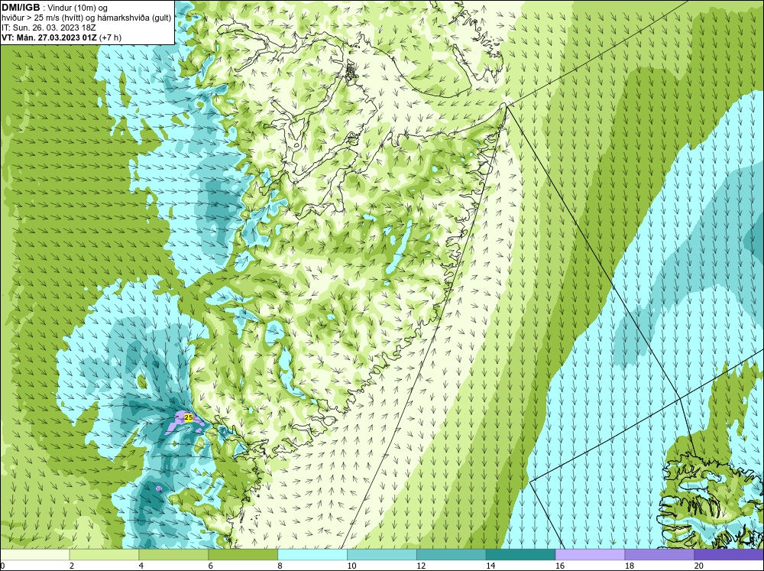The height and width of the screenshot is (571, 764).
Task: Click the legend scale label '12'
Action: coord(421,566)
